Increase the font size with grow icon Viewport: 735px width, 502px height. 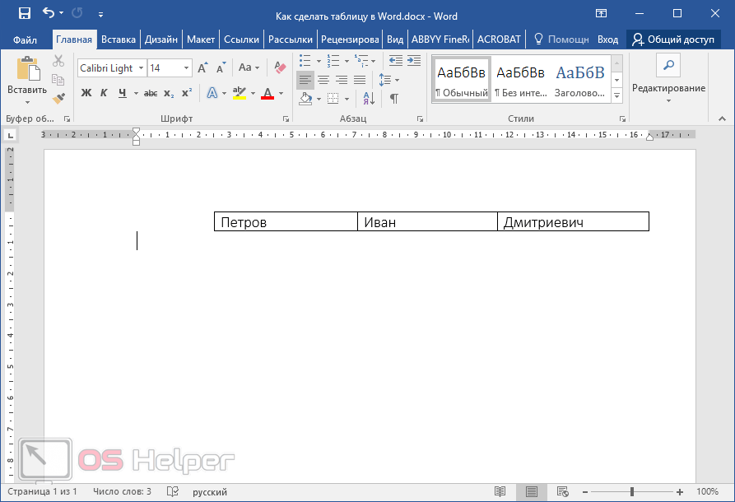click(202, 67)
